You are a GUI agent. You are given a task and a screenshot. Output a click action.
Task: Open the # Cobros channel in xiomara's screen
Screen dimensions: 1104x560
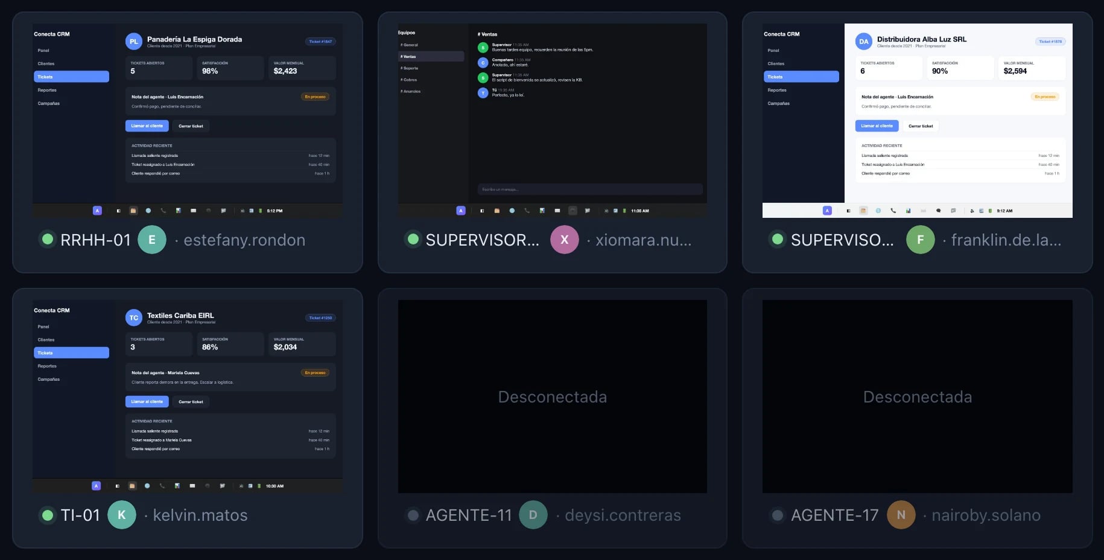coord(431,80)
